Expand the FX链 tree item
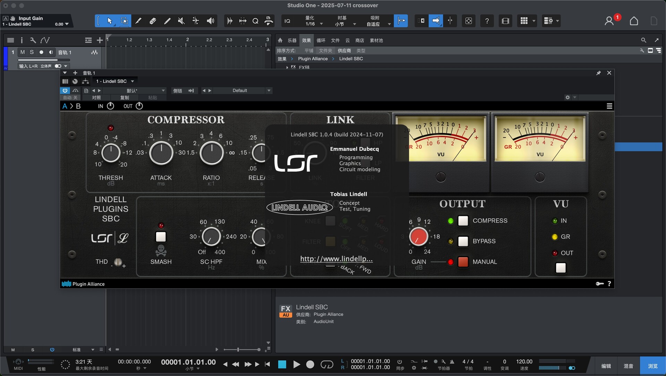This screenshot has height=376, width=666. point(287,67)
